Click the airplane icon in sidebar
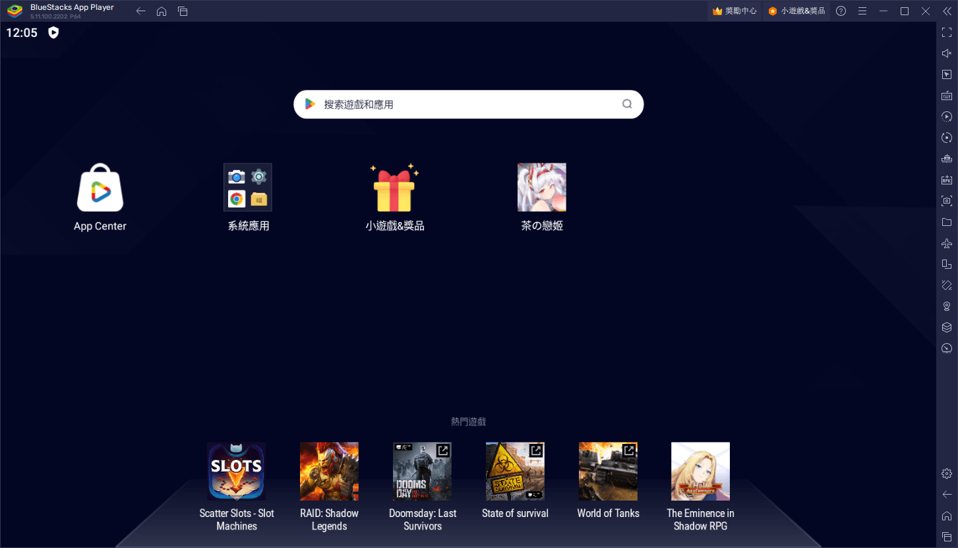 click(x=947, y=243)
